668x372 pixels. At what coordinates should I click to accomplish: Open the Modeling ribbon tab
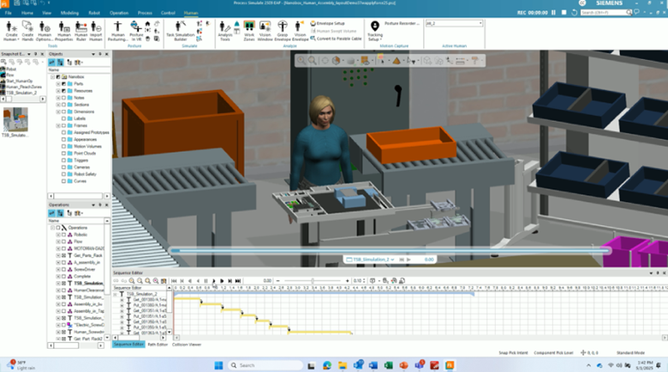point(70,14)
